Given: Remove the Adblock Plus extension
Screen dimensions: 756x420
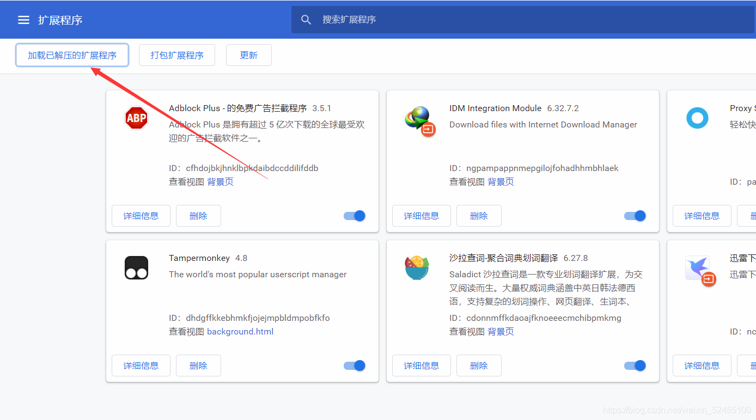Looking at the screenshot, I should (x=198, y=216).
